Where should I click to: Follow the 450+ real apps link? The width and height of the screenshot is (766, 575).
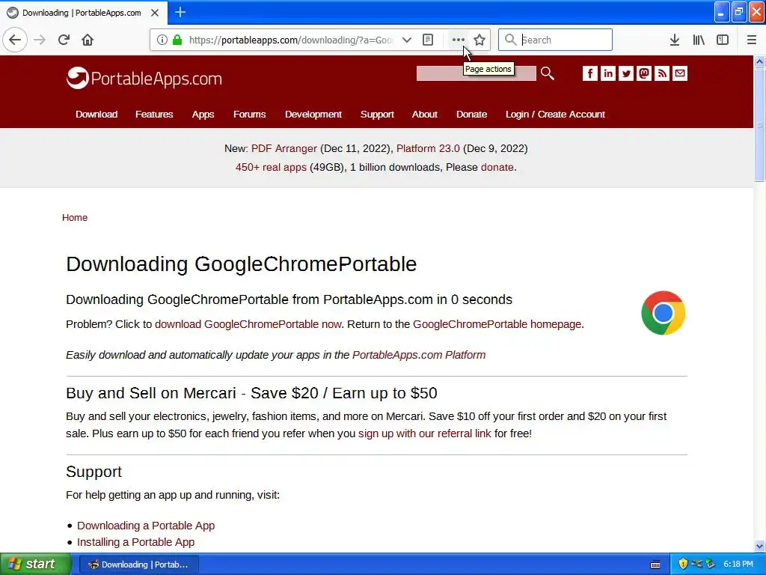(271, 167)
